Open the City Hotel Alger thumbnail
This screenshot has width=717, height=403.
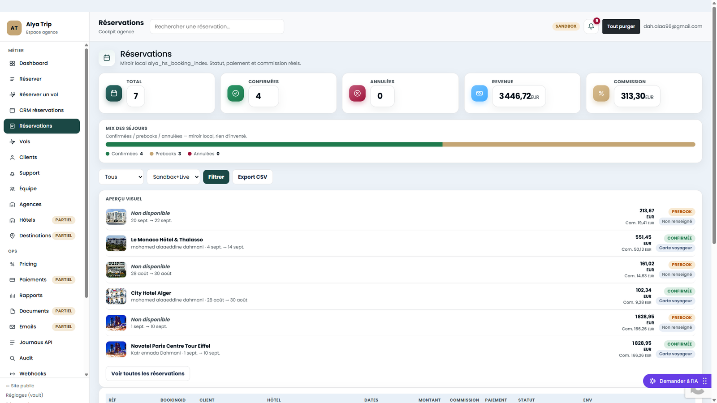pos(116,296)
